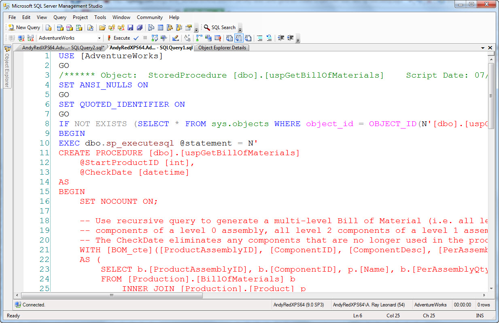This screenshot has width=499, height=323.
Task: Click the Change Connection icon
Action: 30,38
